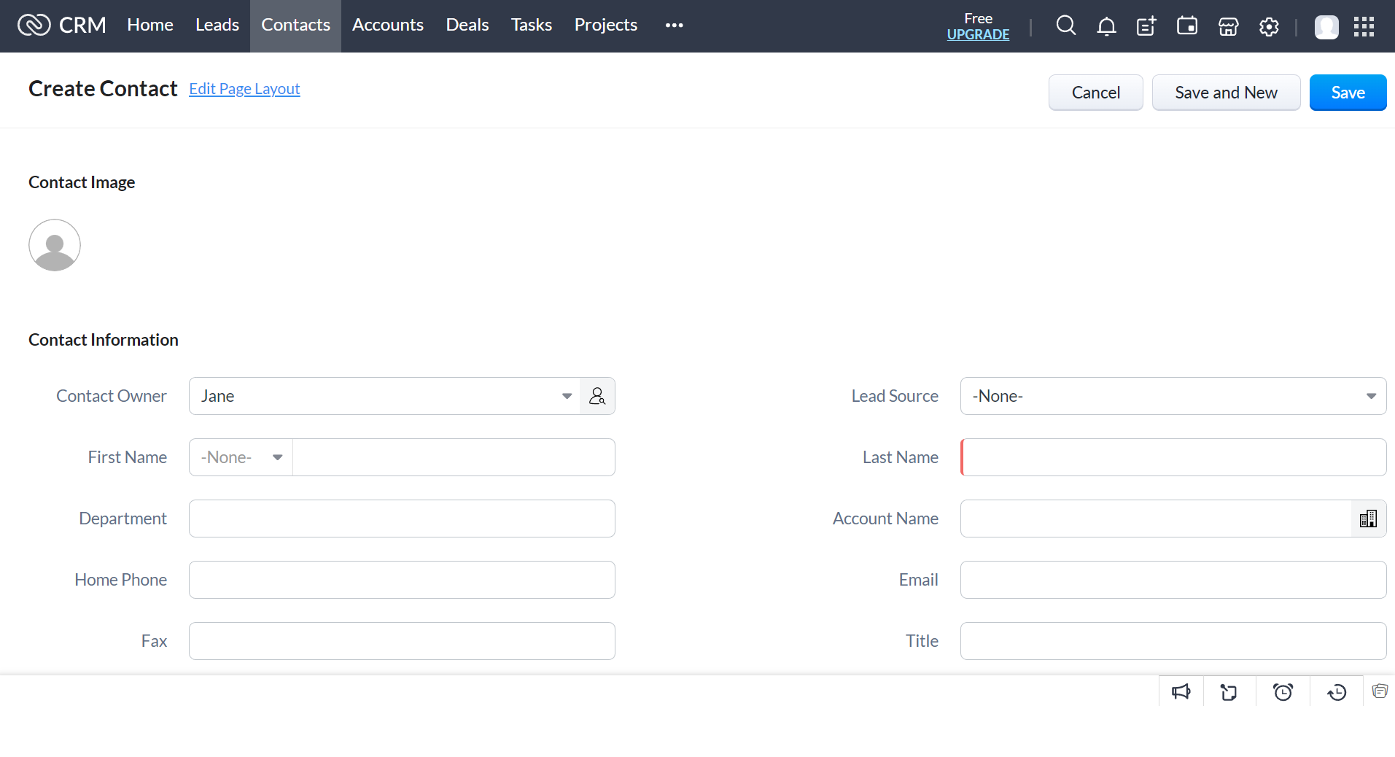The width and height of the screenshot is (1395, 757).
Task: Switch to the Accounts tab
Action: click(387, 24)
